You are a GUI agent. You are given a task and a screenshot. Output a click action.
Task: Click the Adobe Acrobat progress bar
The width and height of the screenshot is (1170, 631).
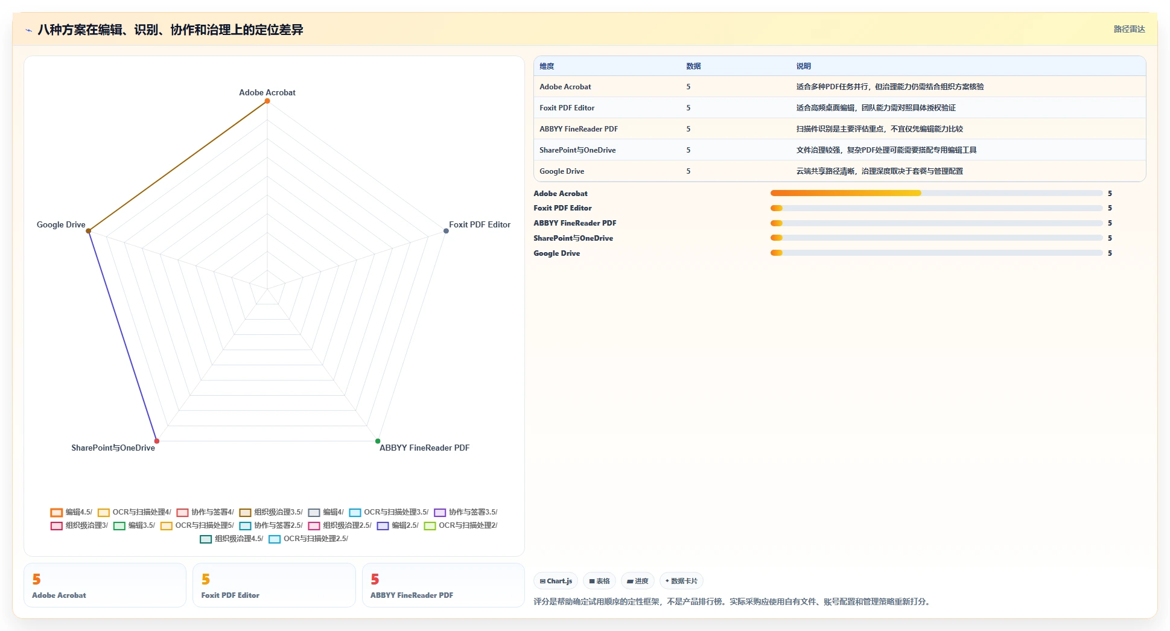pyautogui.click(x=936, y=193)
